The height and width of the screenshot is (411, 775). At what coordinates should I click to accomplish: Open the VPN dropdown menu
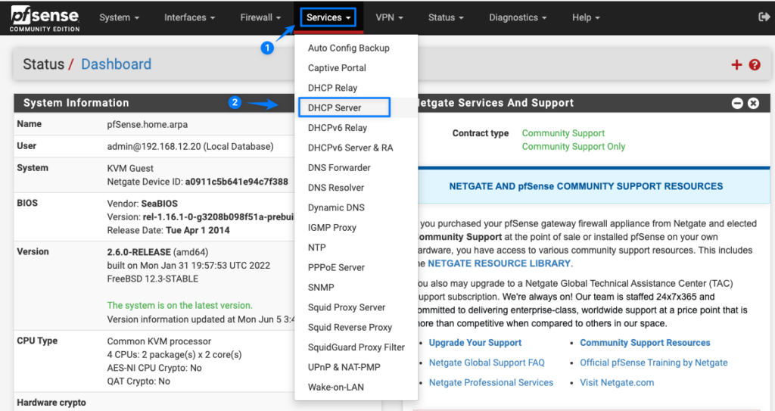tap(389, 17)
